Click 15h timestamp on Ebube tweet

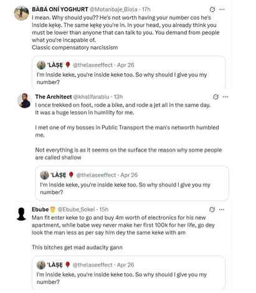tap(104, 210)
